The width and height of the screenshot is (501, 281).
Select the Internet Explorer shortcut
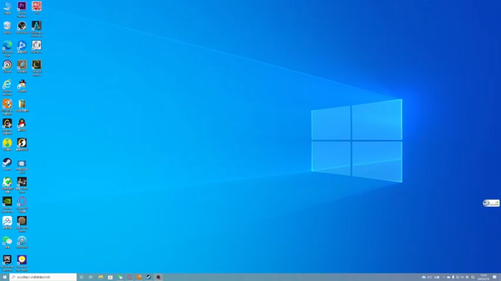tap(7, 87)
